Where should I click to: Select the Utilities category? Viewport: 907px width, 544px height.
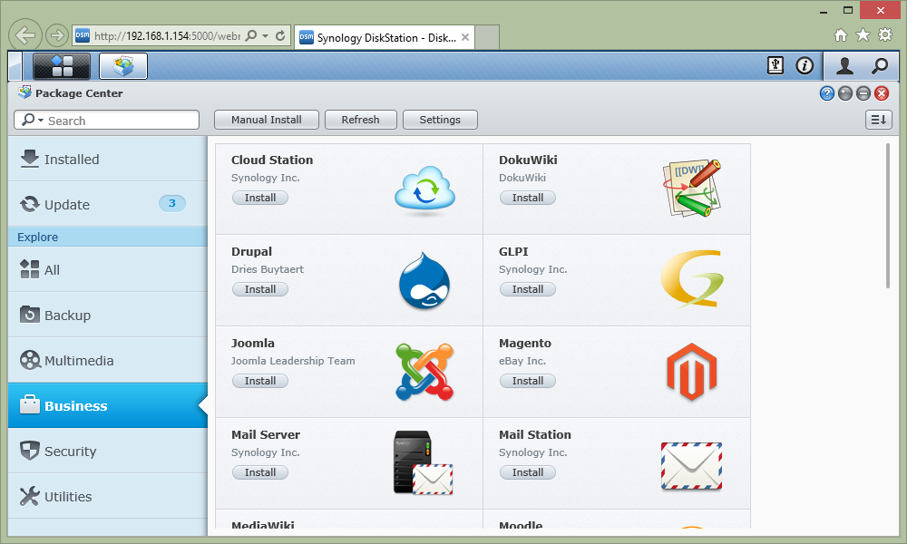[x=108, y=497]
